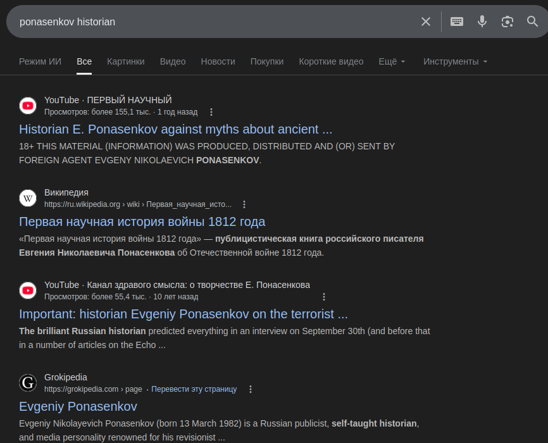Screen dimensions: 548x443
Task: Click 'Перевести эту страницу' translate link
Action: [194, 389]
